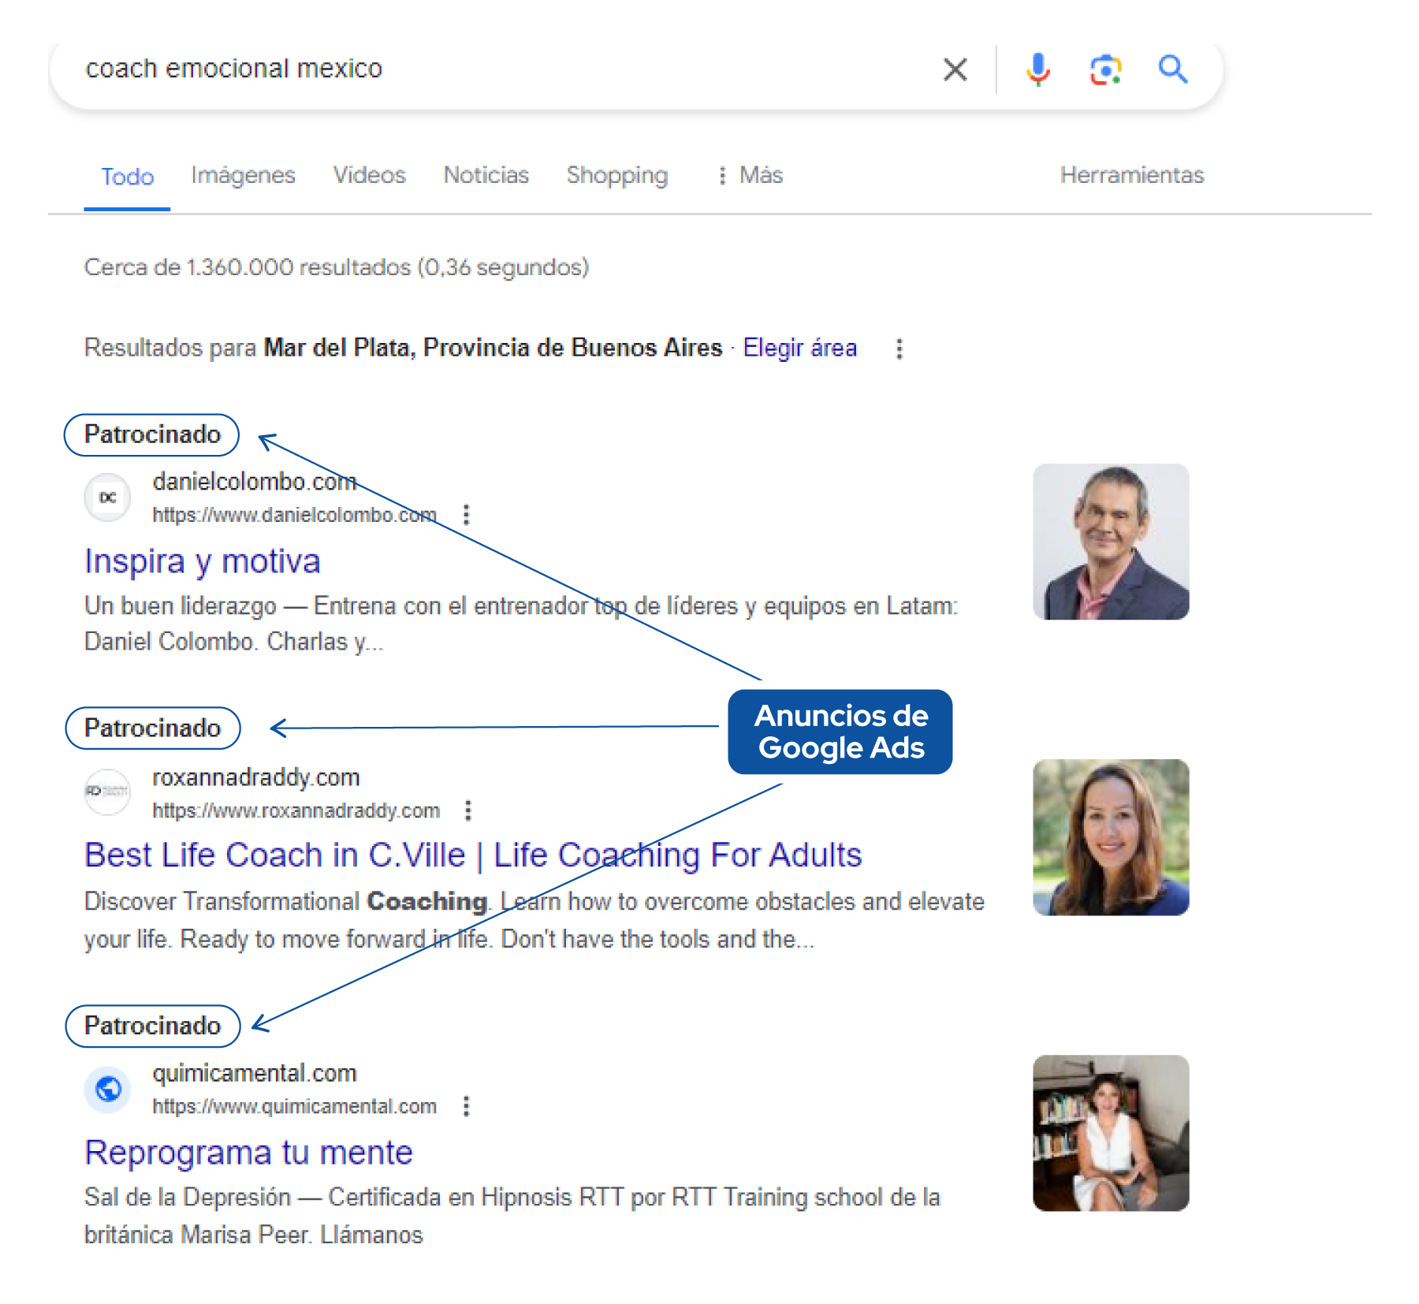Switch to the Imágenes tab

243,175
